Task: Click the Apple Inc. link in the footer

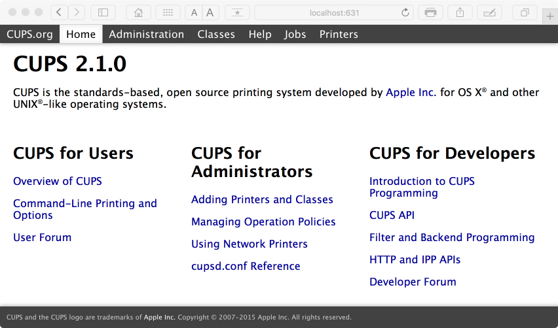Action: tap(159, 318)
